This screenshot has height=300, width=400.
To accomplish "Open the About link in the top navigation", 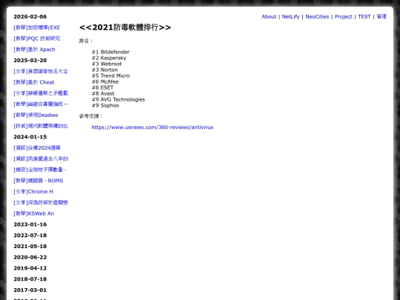I will tap(269, 16).
